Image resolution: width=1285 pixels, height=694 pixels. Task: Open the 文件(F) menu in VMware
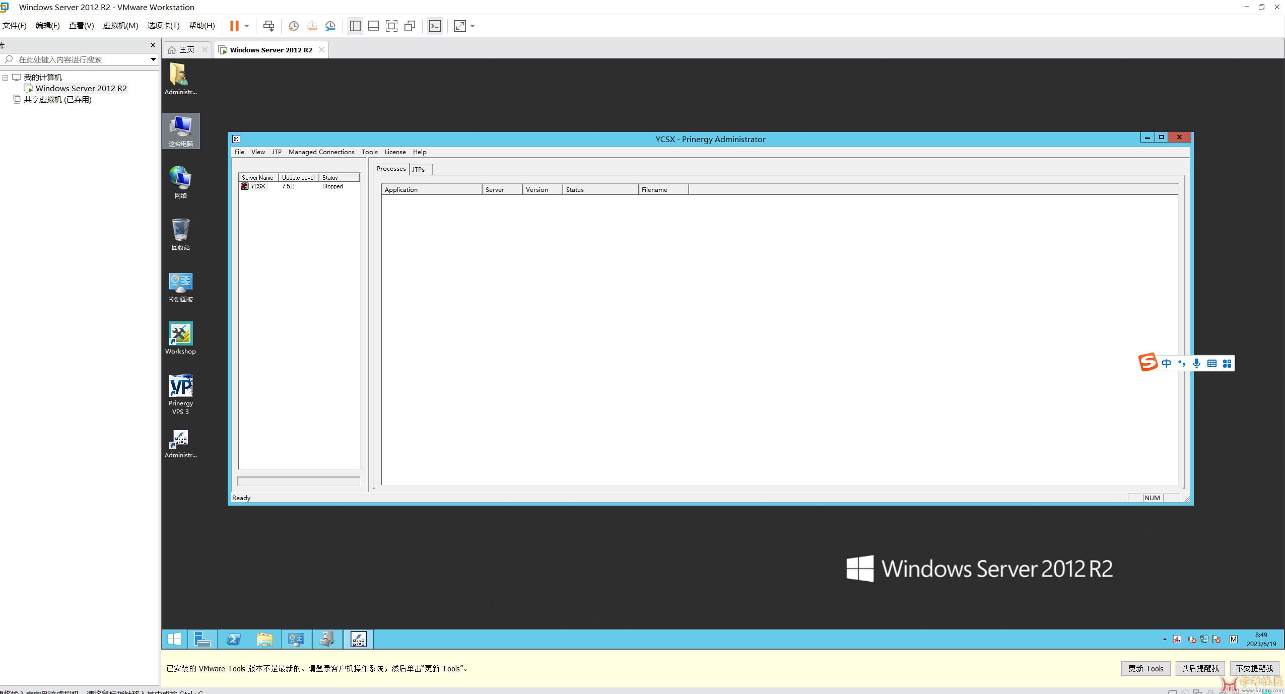coord(15,26)
